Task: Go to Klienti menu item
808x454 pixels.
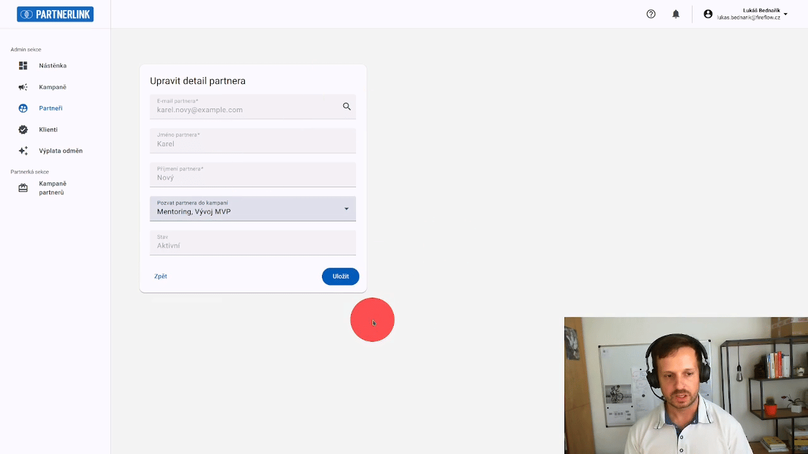Action: click(48, 130)
